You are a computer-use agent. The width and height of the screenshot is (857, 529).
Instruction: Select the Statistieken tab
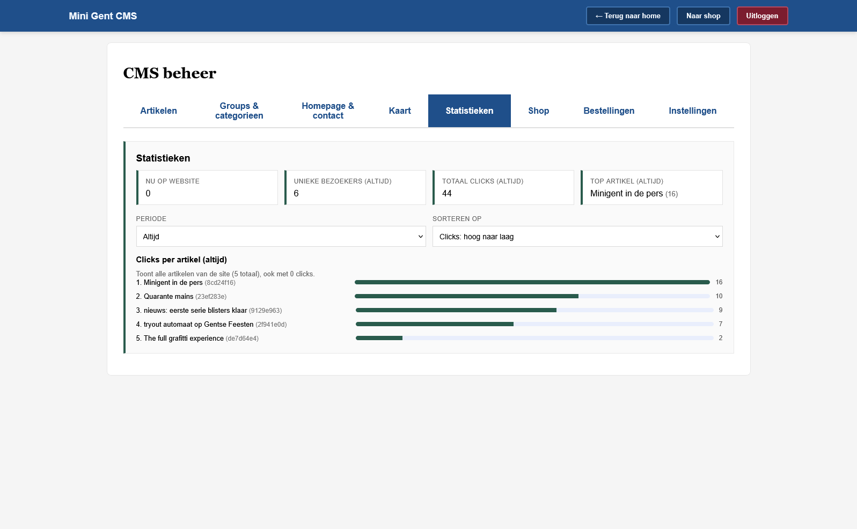(x=470, y=111)
